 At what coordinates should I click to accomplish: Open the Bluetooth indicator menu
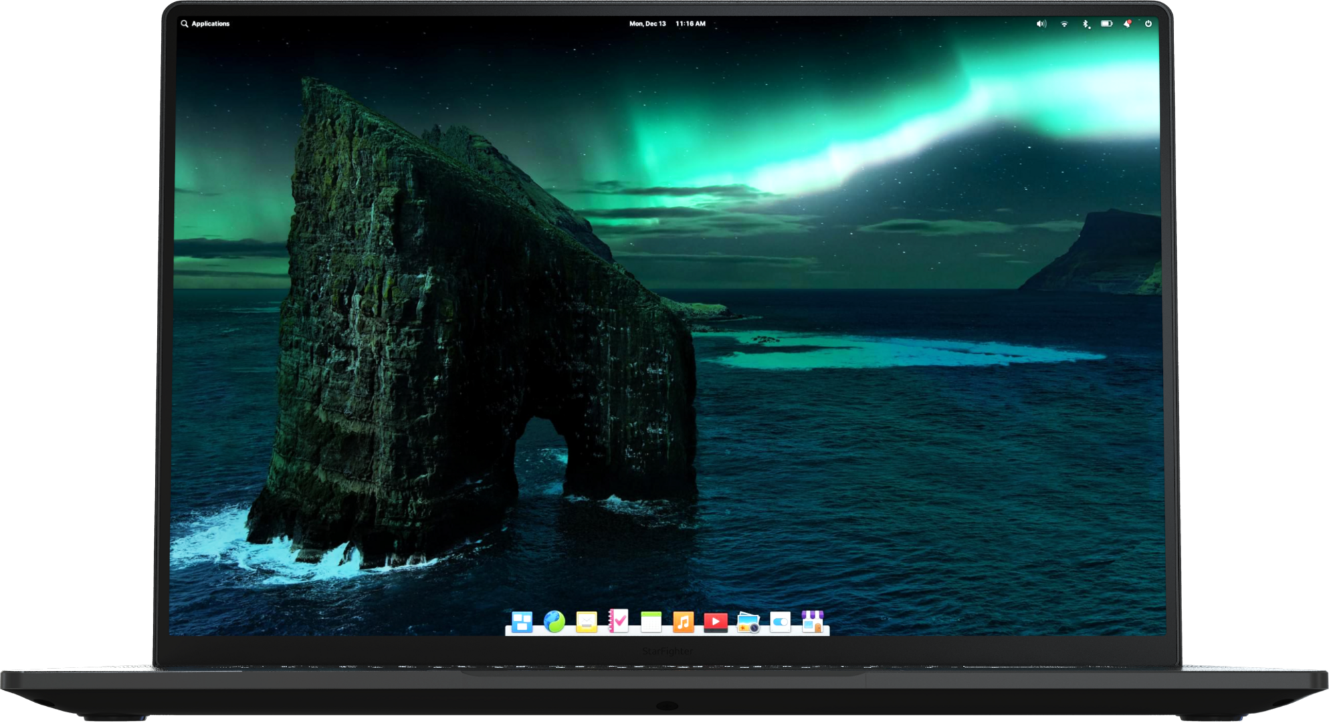pyautogui.click(x=1086, y=24)
